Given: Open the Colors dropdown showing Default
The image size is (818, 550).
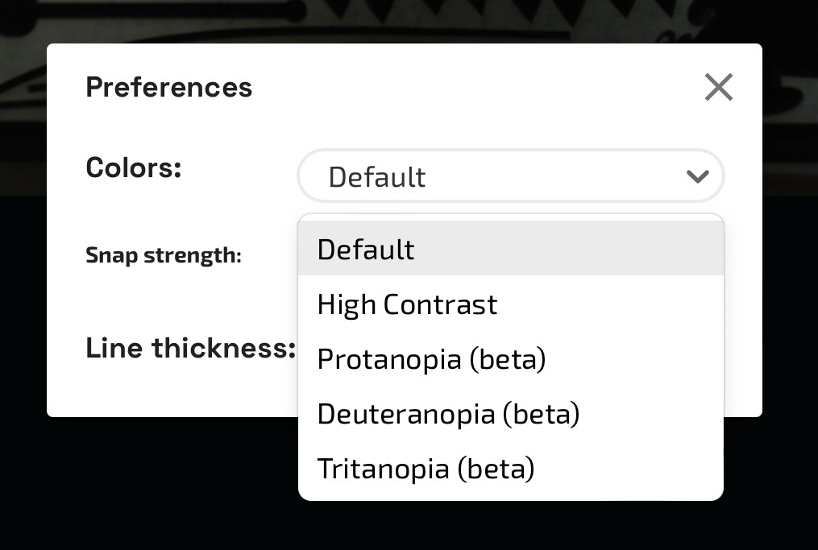Looking at the screenshot, I should (x=511, y=176).
